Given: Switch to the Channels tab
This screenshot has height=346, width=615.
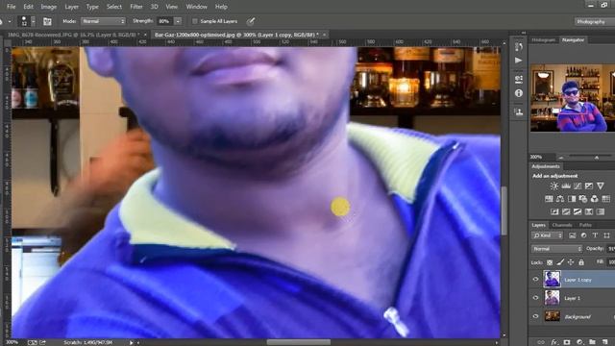Looking at the screenshot, I should point(561,225).
